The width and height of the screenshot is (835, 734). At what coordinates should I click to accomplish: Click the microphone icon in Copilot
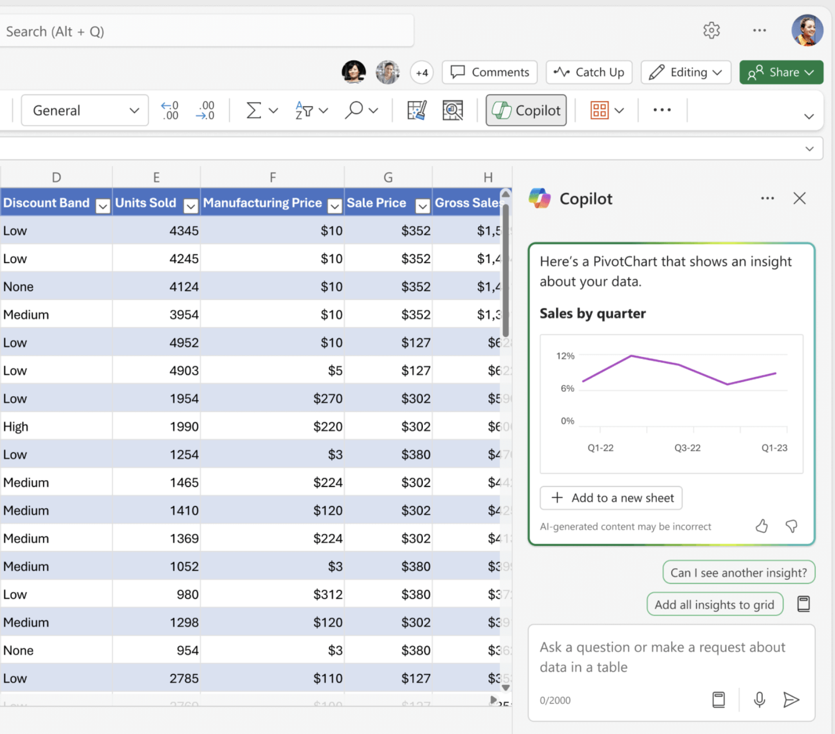(x=759, y=699)
